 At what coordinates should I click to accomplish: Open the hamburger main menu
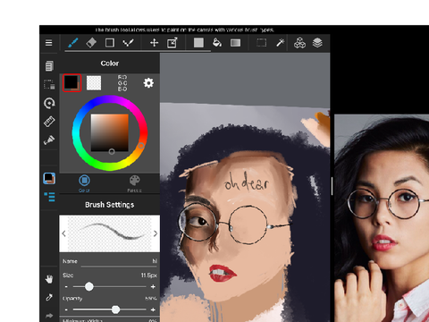(x=48, y=43)
